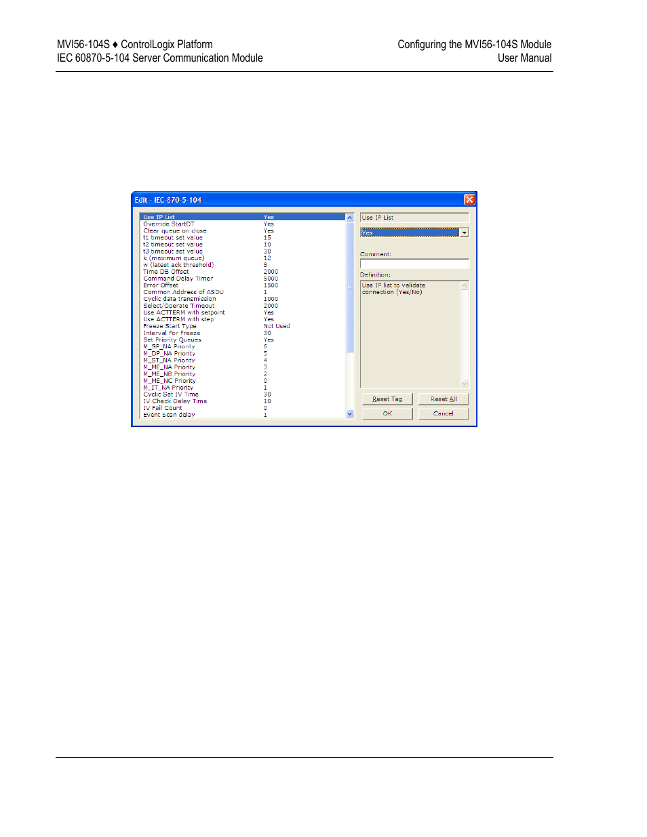Select the M_IT_NA Priority row
Screen dimensions: 647x837
(x=243, y=387)
